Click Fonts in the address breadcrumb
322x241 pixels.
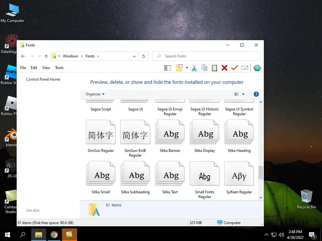point(90,56)
